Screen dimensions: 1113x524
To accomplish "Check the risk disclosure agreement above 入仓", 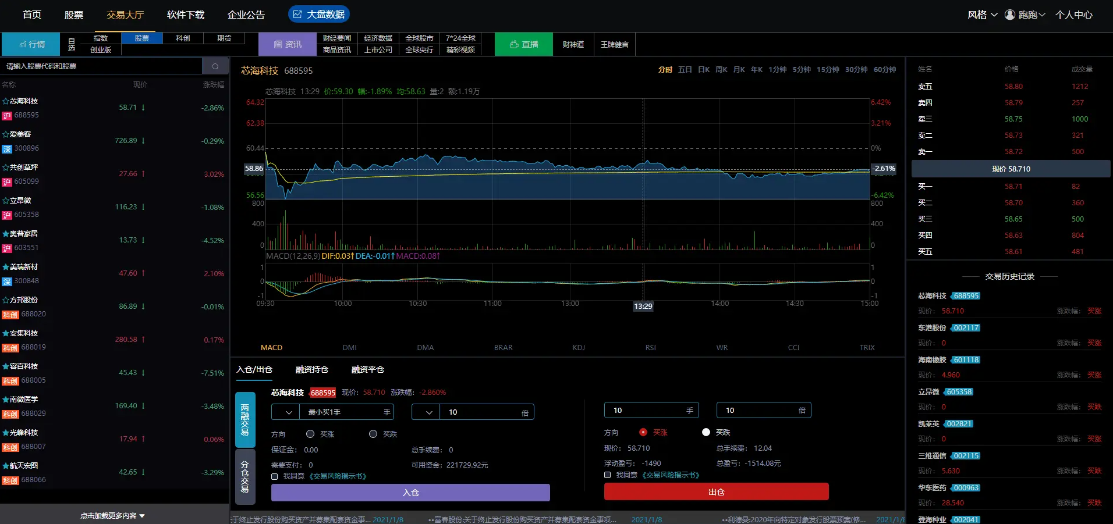I will [275, 476].
